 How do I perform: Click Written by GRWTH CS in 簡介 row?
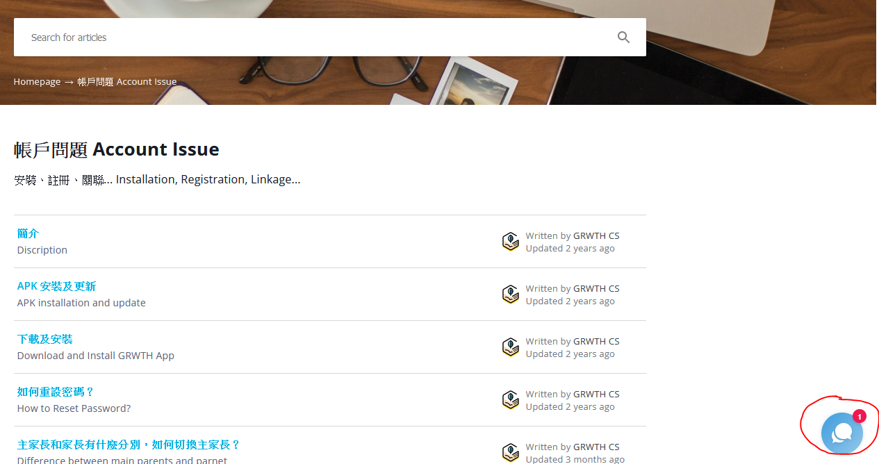[x=573, y=235]
